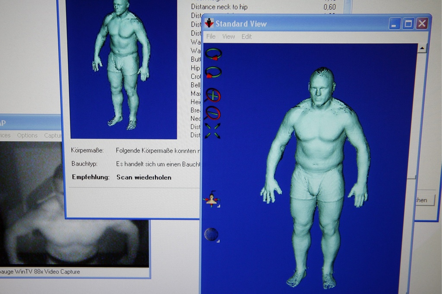Click the lower rotation ring icon
Image resolution: width=442 pixels, height=294 pixels.
tap(213, 72)
